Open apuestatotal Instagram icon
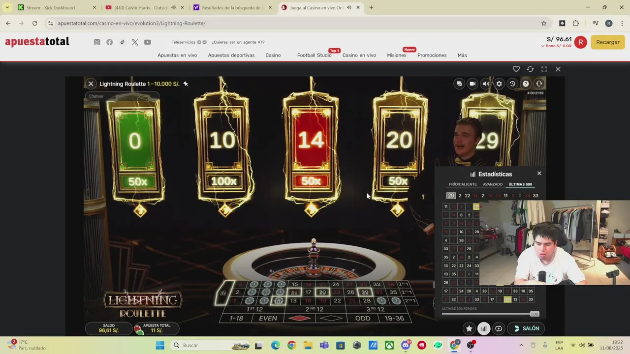Image resolution: width=630 pixels, height=354 pixels. (97, 42)
